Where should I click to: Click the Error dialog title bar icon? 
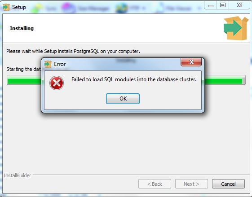coord(48,64)
